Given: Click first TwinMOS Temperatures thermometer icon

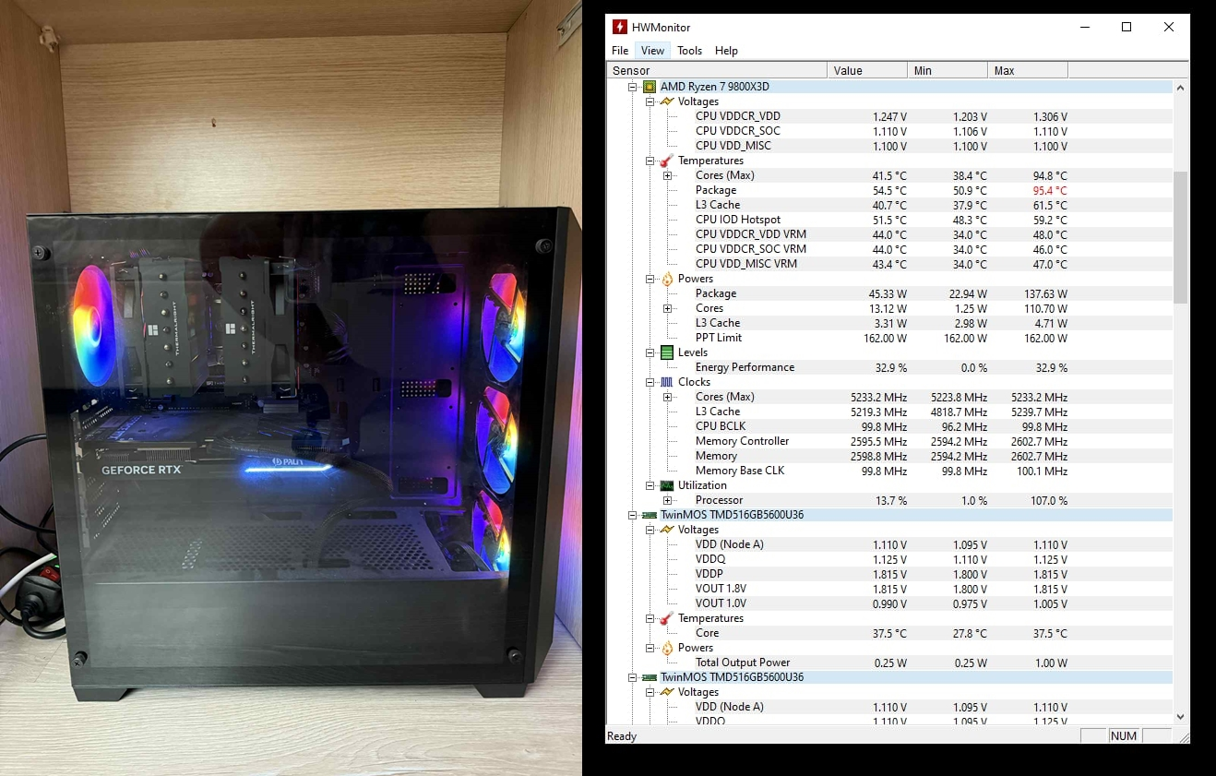Looking at the screenshot, I should click(667, 618).
